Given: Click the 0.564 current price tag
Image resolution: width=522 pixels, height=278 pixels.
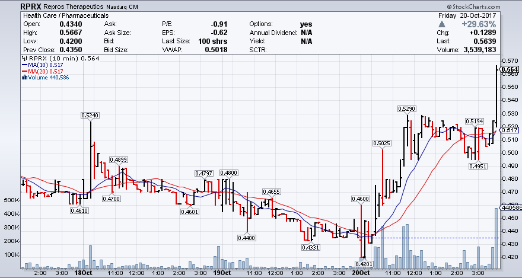Looking at the screenshot, I should click(510, 69).
